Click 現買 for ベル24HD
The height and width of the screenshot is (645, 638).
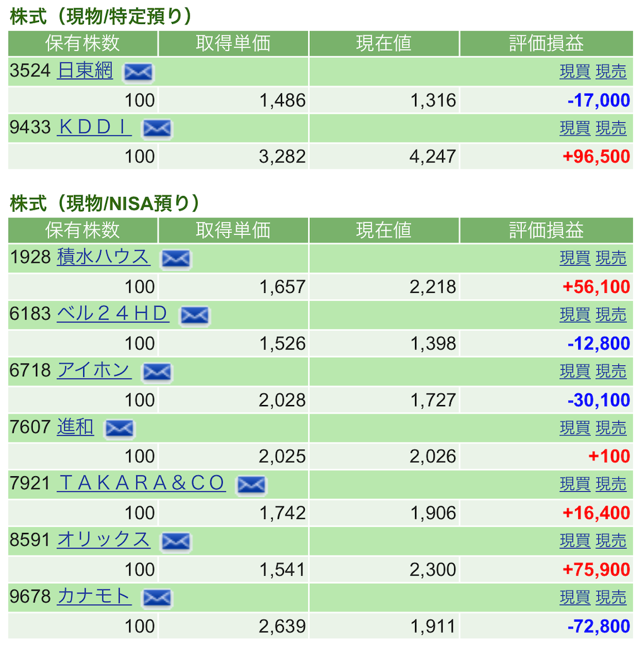pos(575,315)
